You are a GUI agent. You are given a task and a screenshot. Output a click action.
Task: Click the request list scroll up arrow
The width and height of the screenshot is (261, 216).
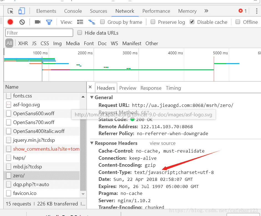[x=83, y=97]
